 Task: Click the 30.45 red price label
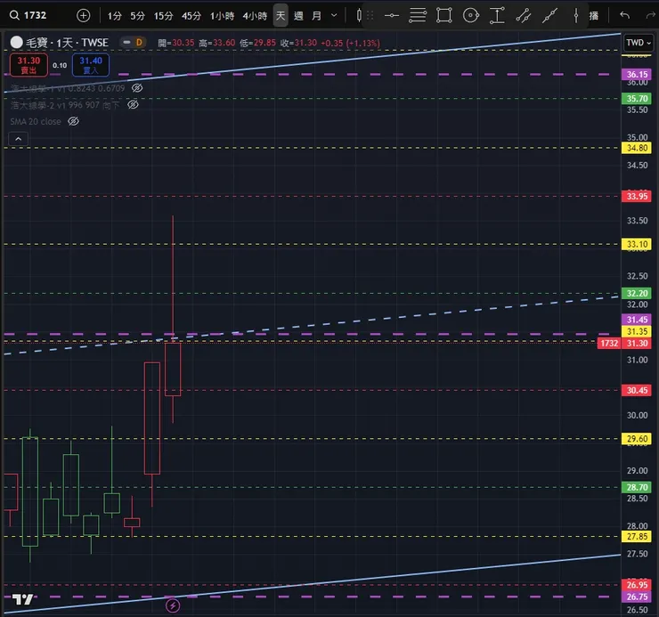point(637,390)
